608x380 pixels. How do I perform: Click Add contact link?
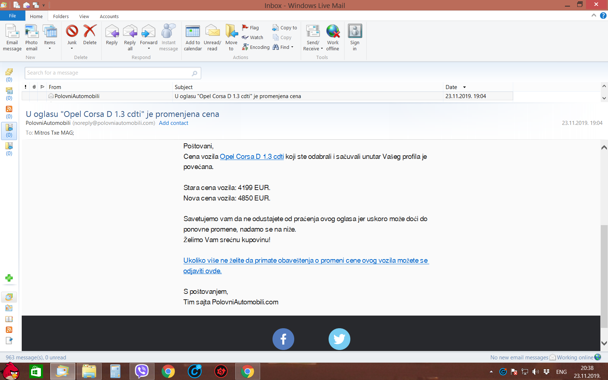pyautogui.click(x=173, y=123)
